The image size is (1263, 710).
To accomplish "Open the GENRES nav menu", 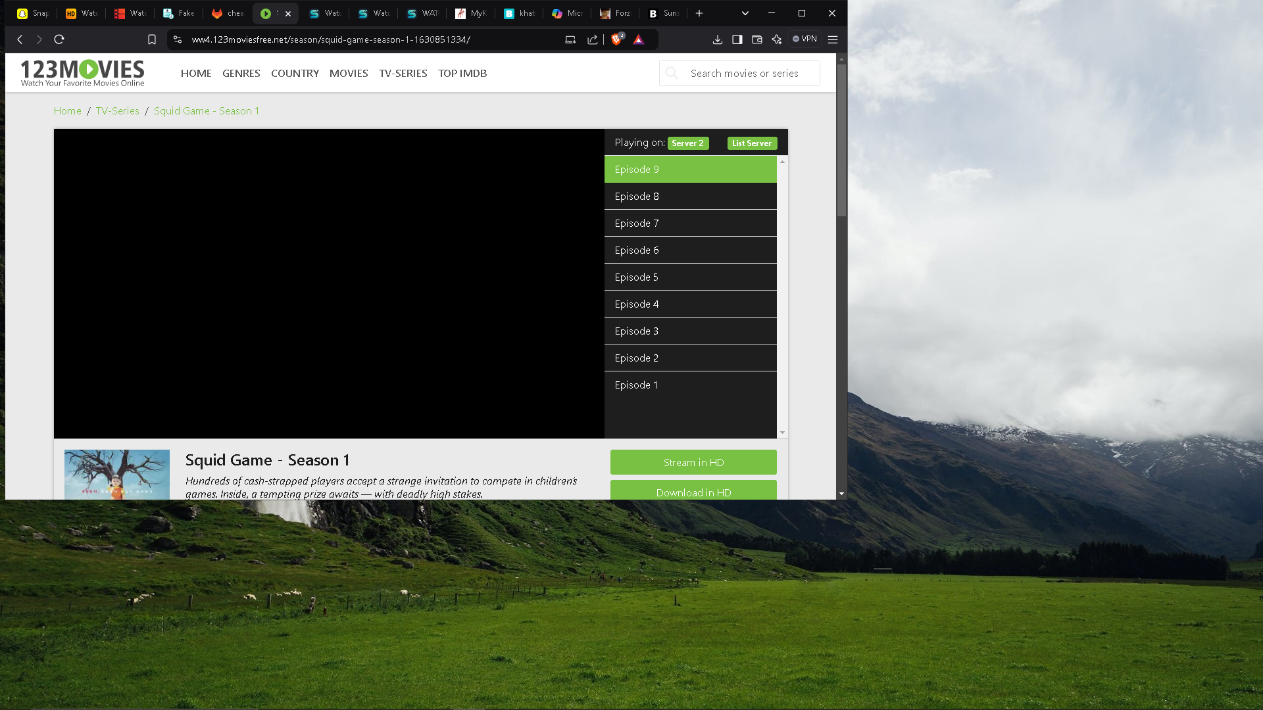I will [241, 73].
